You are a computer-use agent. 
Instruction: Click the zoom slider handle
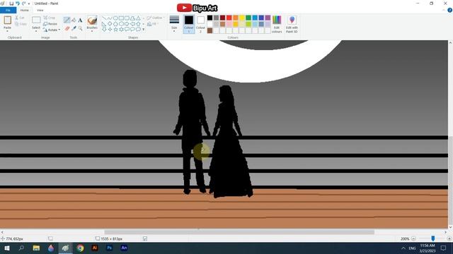432,238
